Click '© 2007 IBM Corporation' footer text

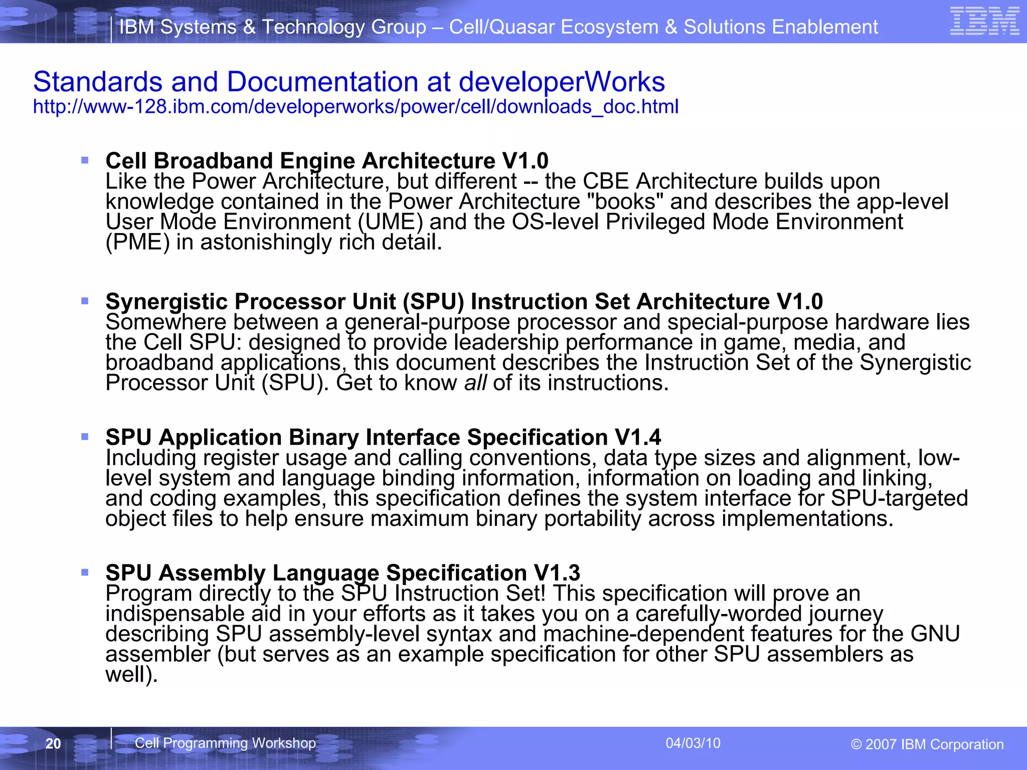pos(927,744)
